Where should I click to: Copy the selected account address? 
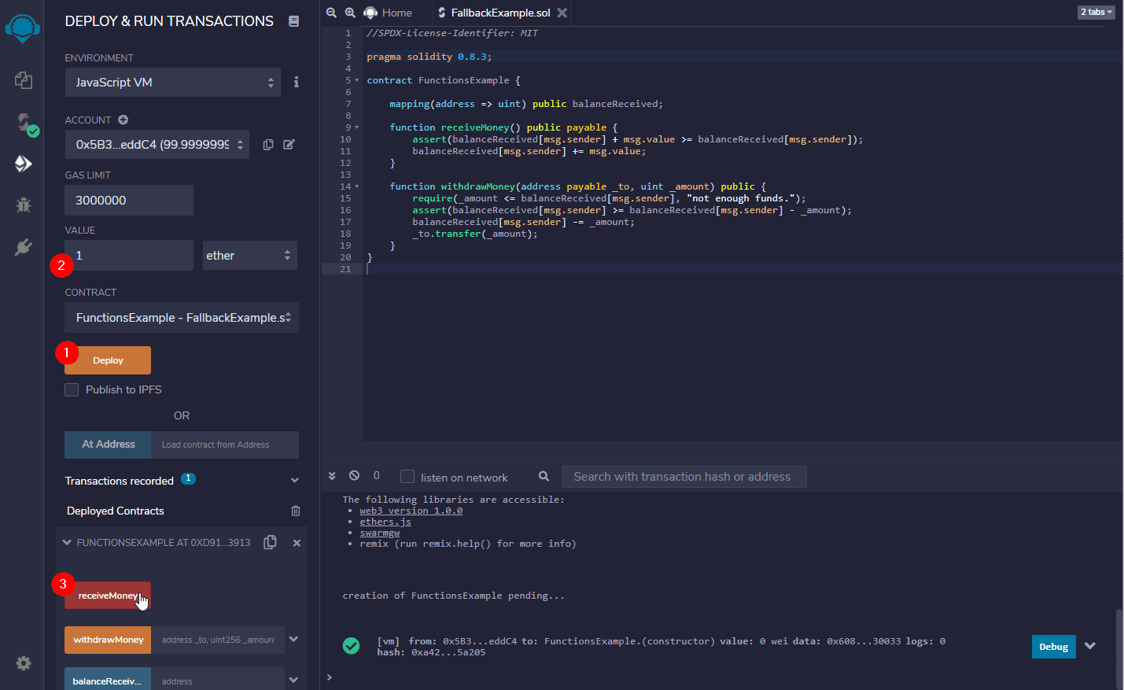pyautogui.click(x=268, y=145)
